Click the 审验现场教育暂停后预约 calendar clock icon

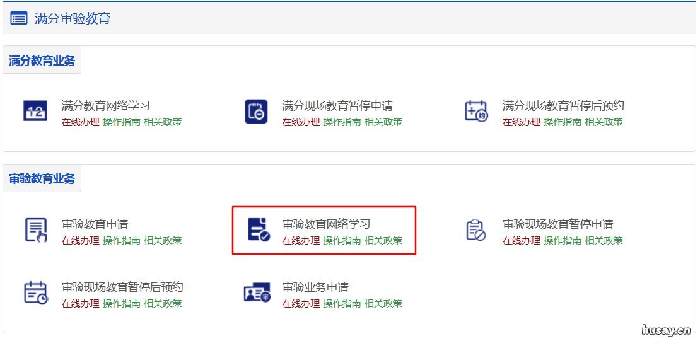(x=36, y=293)
